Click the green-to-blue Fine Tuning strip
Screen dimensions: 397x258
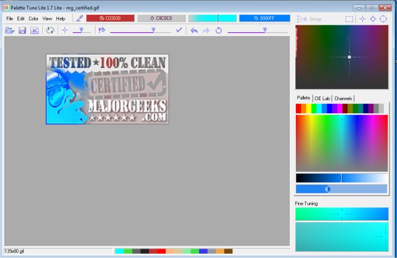click(x=342, y=214)
